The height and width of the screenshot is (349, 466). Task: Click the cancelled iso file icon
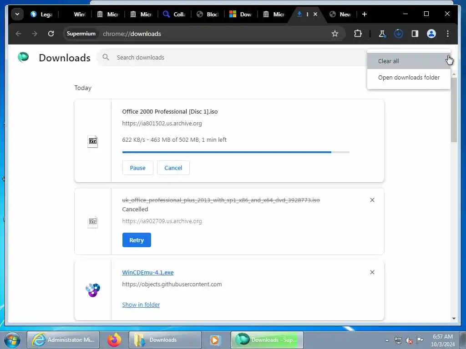click(93, 222)
